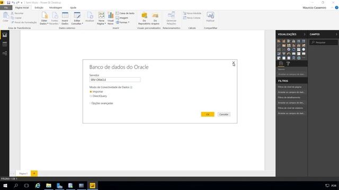
Task: Collapse the Visualizações pane chevron
Action: (x=305, y=34)
